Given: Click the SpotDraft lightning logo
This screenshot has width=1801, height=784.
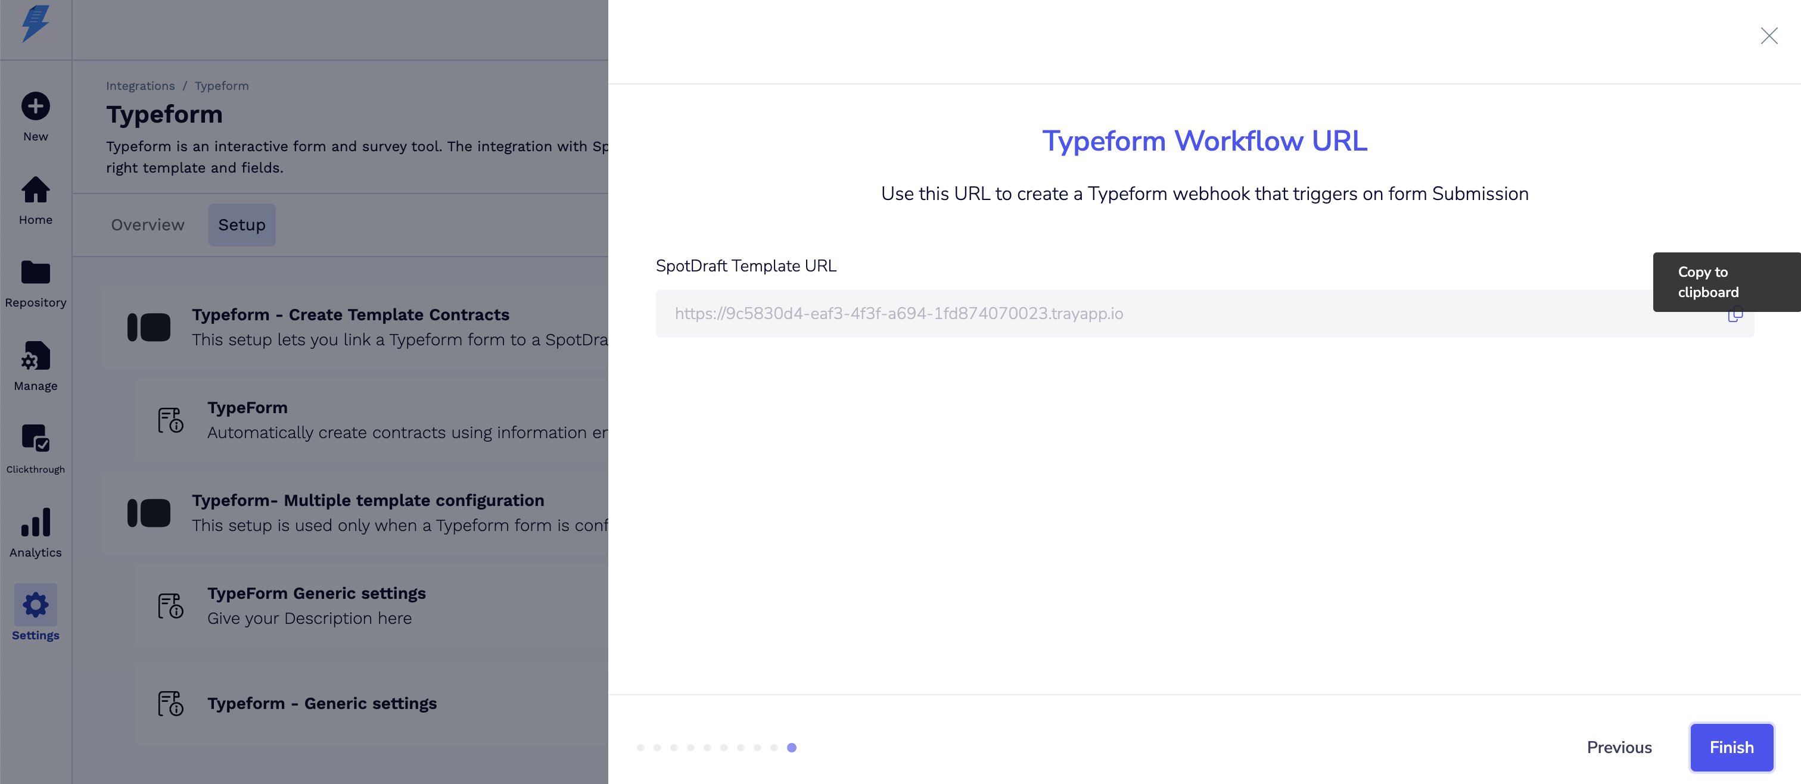Looking at the screenshot, I should (36, 24).
